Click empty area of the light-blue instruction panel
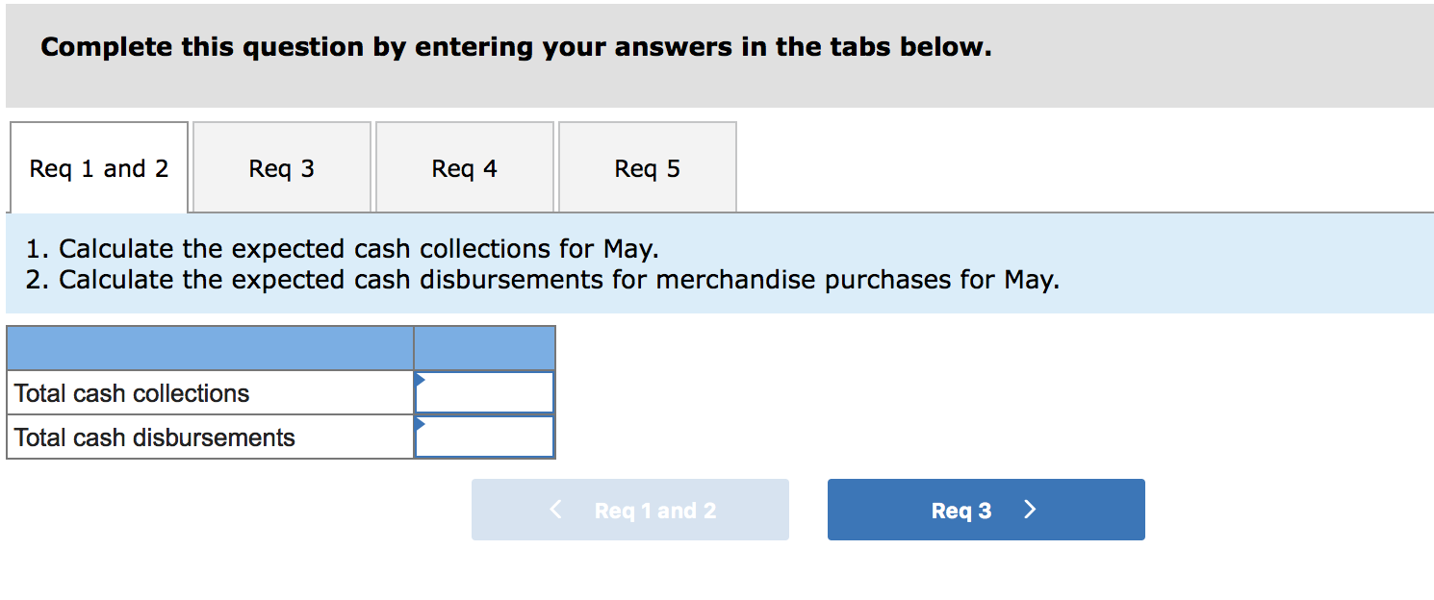The height and width of the screenshot is (600, 1434). coord(1251,264)
